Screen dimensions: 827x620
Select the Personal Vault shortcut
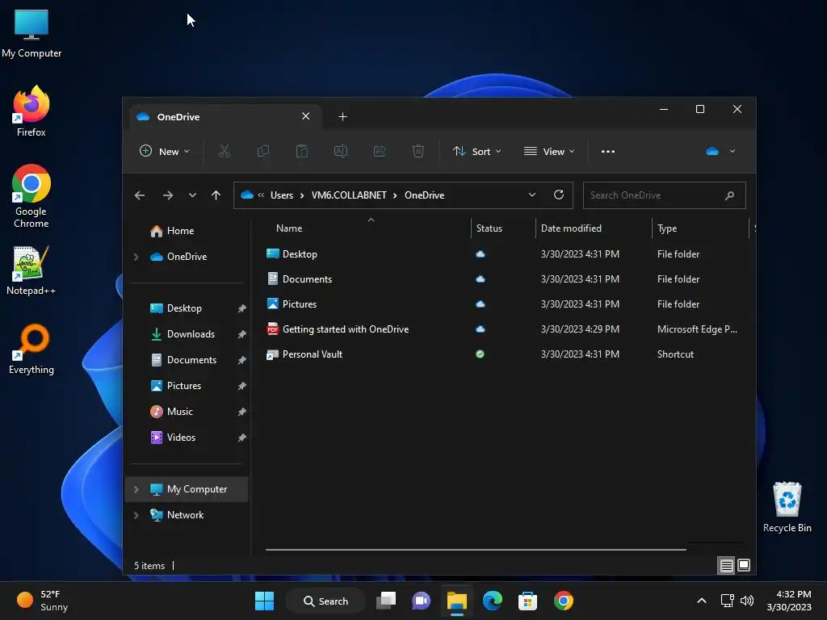[313, 354]
